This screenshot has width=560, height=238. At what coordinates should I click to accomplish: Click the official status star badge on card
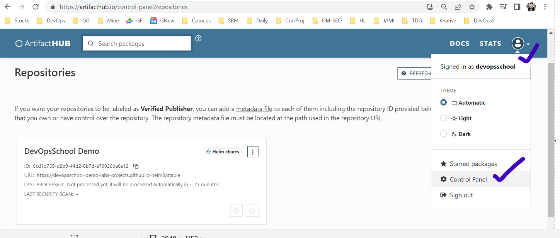[252, 211]
